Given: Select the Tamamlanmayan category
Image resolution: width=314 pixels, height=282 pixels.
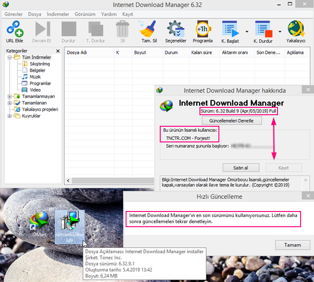Looking at the screenshot, I should tap(38, 96).
